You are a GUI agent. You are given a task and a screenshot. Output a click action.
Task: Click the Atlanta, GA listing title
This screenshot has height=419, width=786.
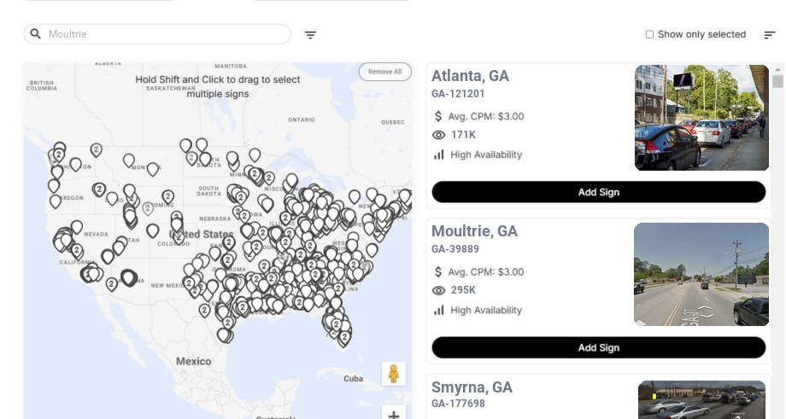(470, 76)
